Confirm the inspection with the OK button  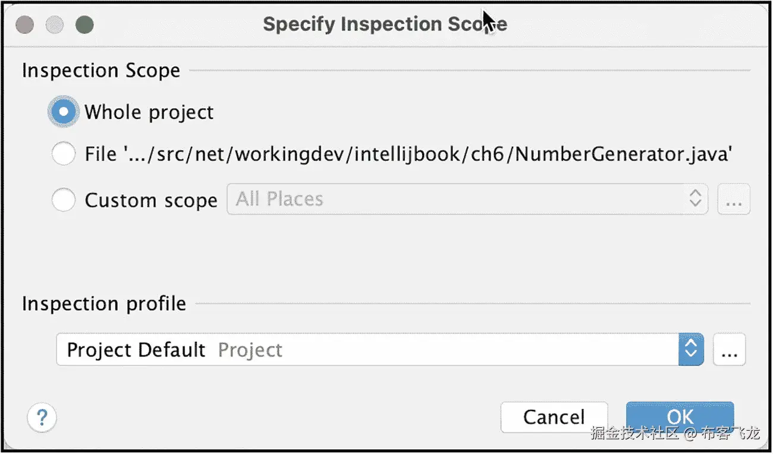[x=680, y=417]
